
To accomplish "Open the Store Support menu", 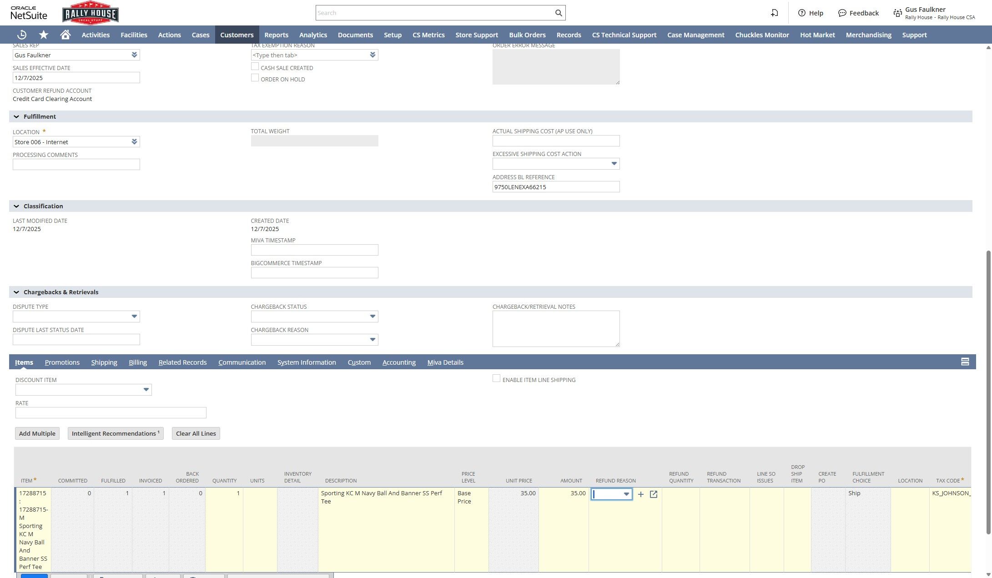I will click(x=477, y=35).
